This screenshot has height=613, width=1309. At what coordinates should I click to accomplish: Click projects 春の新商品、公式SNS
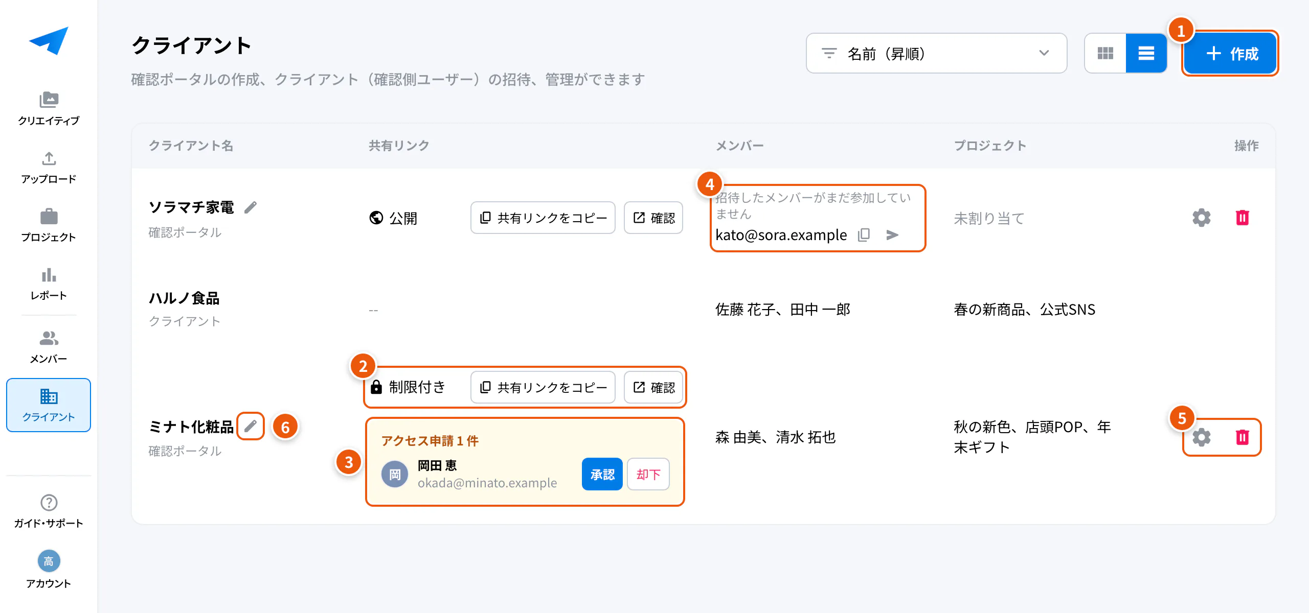1024,310
